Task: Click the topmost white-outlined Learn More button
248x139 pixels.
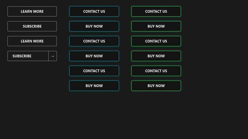Action: coord(32,11)
